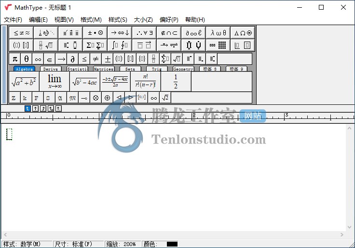
Task: Switch to the Algebra tab
Action: [24, 69]
